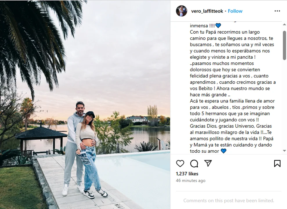View the 1,237 likes list
This screenshot has width=287, height=209.
pos(187,174)
